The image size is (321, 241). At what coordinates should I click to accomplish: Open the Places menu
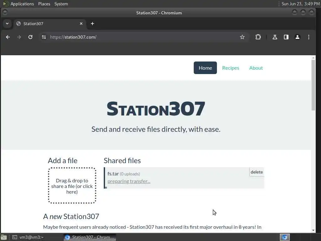(x=44, y=4)
